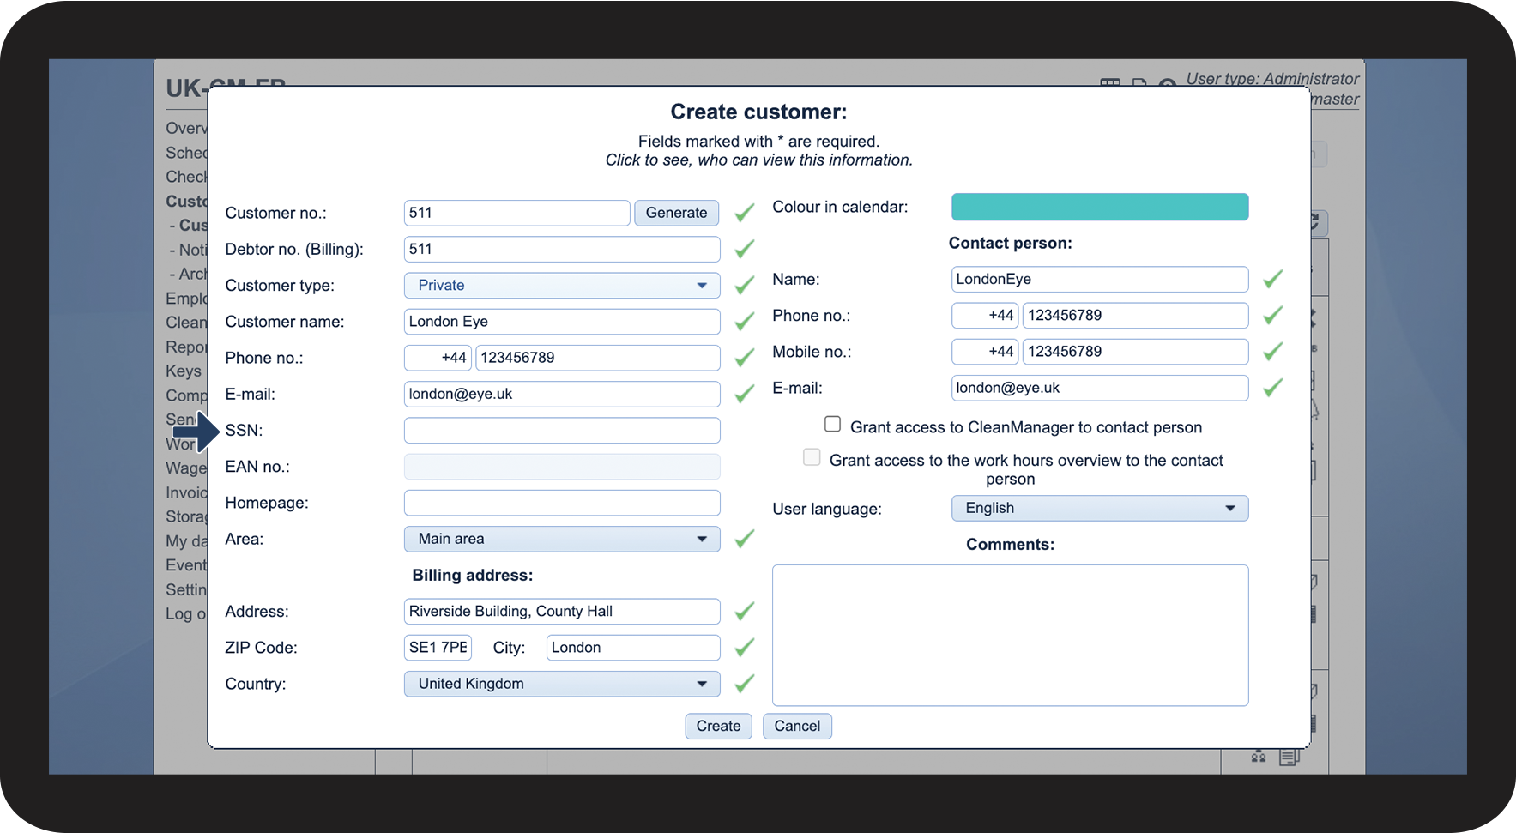
Task: Click the checkmark next to billing Address
Action: [x=744, y=611]
